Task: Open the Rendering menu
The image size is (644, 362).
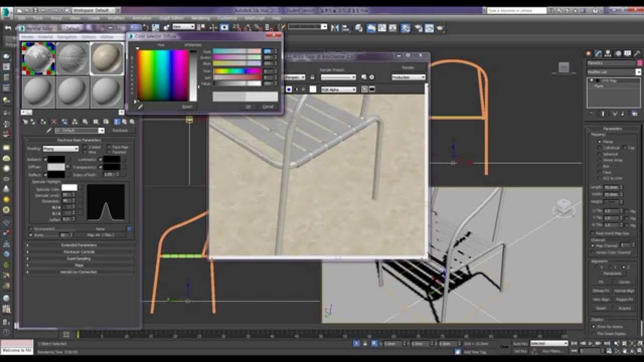Action: click(200, 18)
